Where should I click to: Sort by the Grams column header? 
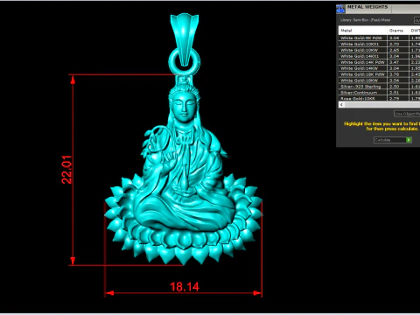(x=398, y=31)
